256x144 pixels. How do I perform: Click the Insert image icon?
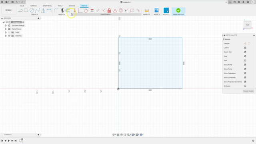coord(156,10)
